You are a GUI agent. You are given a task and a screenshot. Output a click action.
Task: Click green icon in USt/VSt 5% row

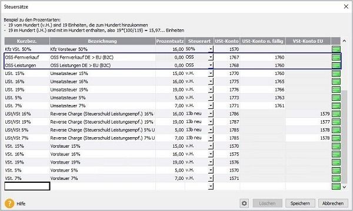tap(336, 130)
